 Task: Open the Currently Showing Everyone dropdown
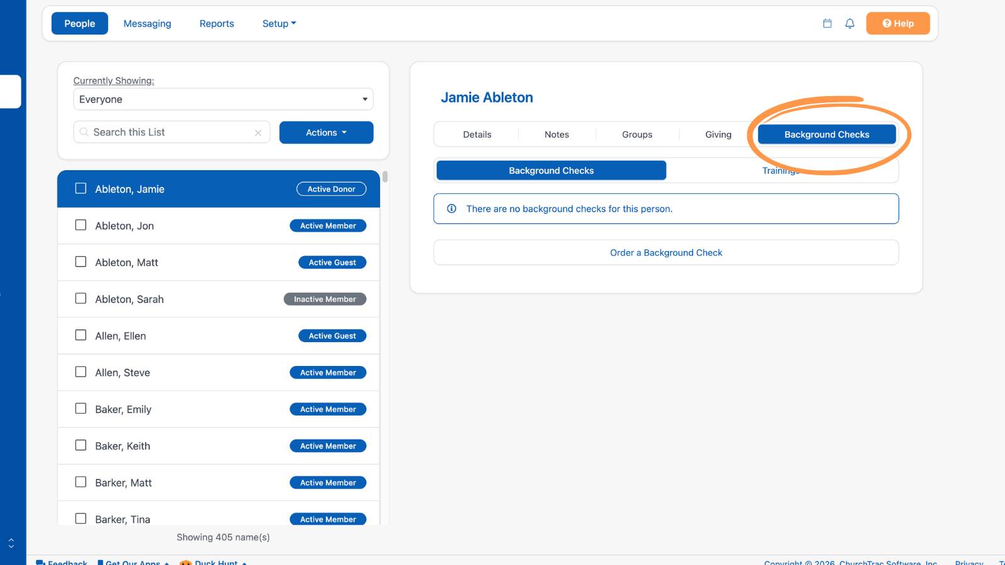coord(223,99)
